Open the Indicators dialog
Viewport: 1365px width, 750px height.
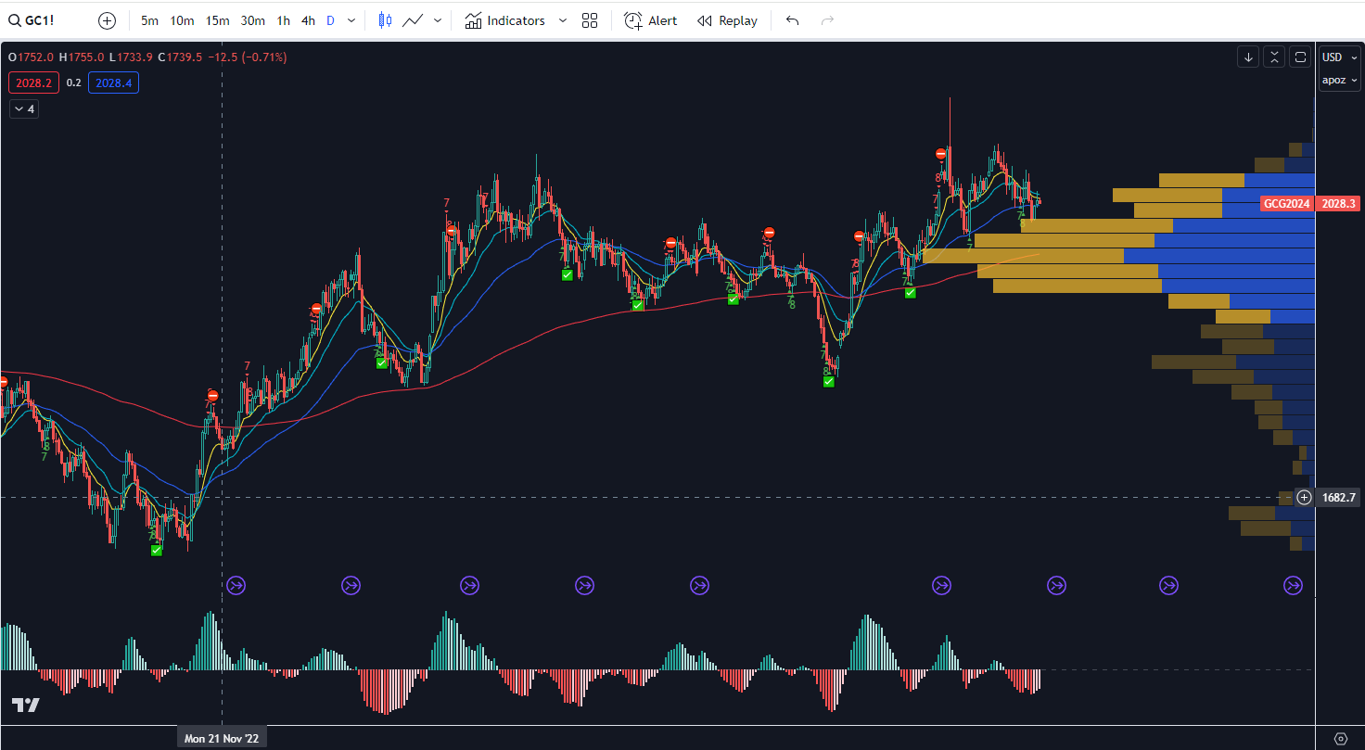click(505, 20)
